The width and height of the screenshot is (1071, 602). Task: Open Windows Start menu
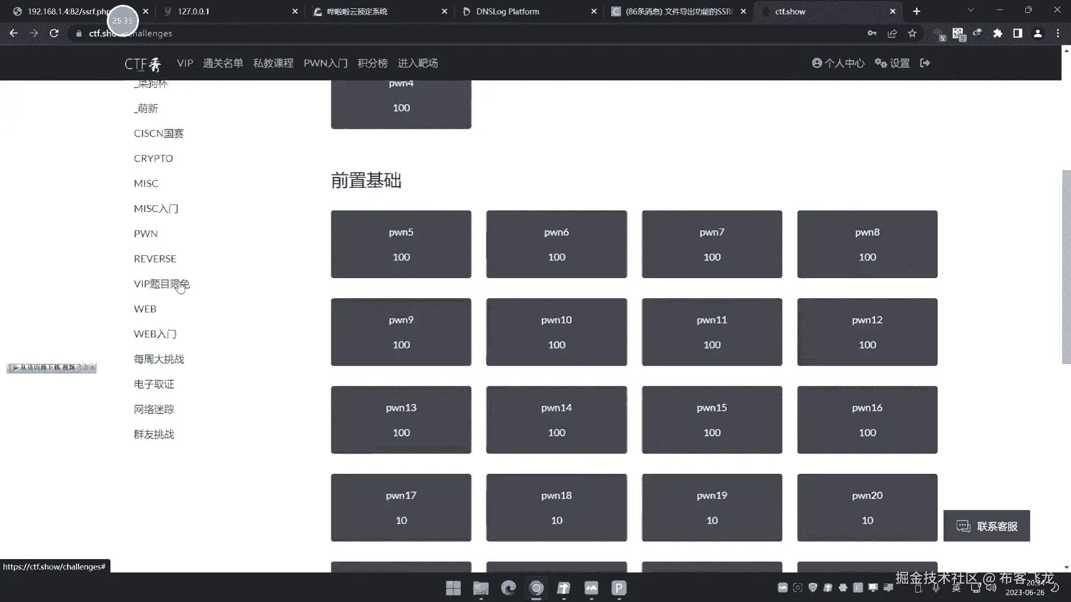click(x=453, y=588)
